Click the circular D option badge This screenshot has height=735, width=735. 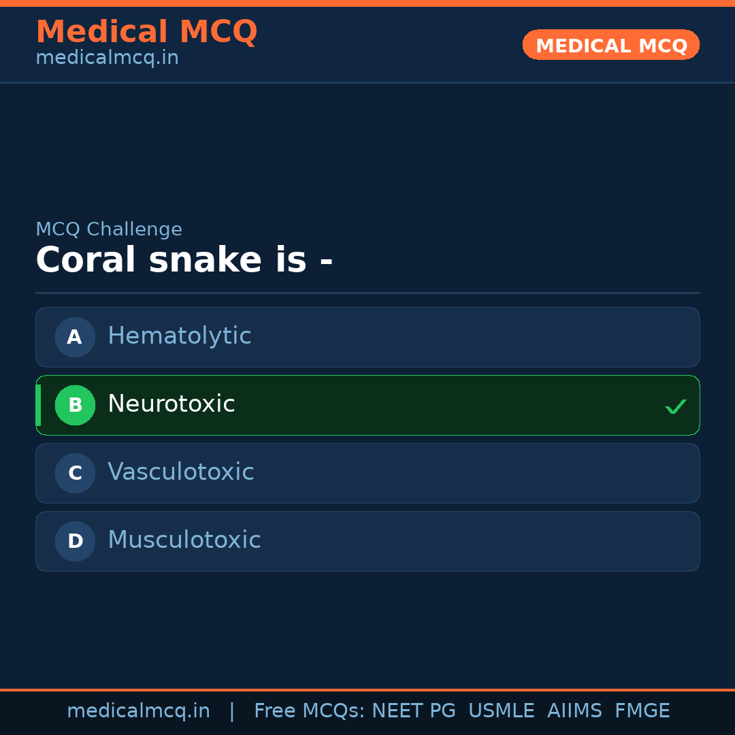pyautogui.click(x=75, y=541)
